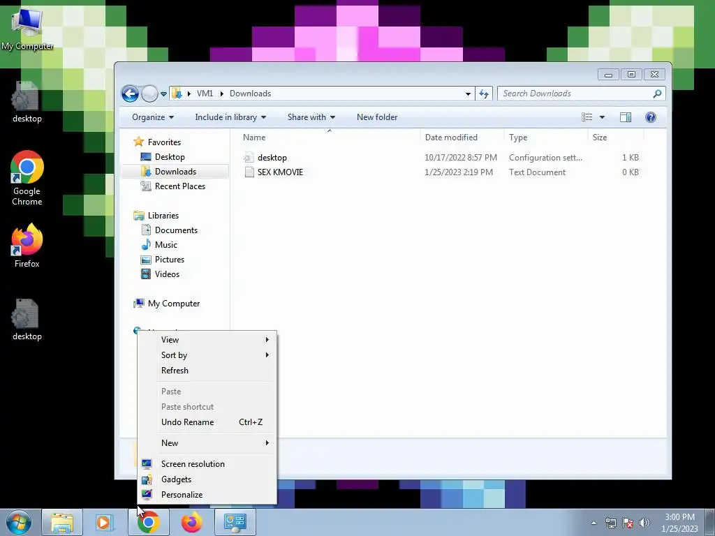This screenshot has height=536, width=715.
Task: Refresh the Downloads address bar
Action: (x=484, y=94)
